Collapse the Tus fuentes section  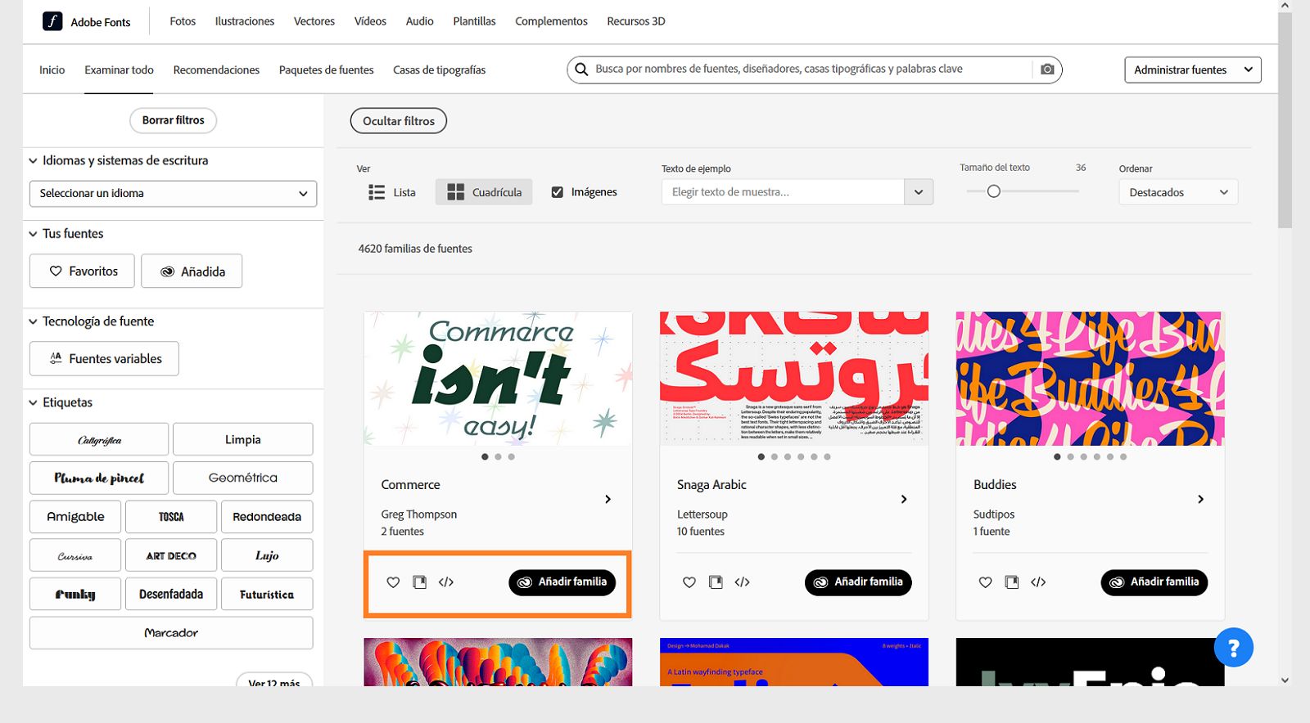pos(66,233)
